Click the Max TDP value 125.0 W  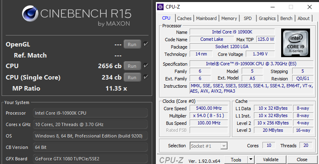click(266, 39)
